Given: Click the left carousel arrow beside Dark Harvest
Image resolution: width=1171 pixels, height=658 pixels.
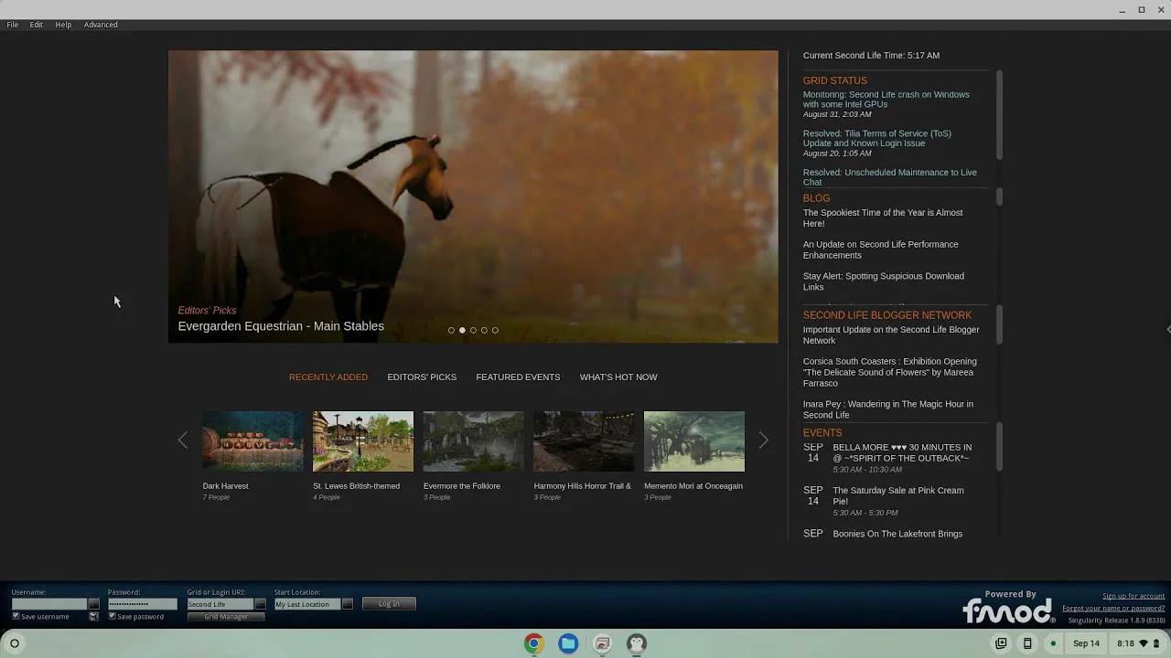Looking at the screenshot, I should pyautogui.click(x=183, y=440).
